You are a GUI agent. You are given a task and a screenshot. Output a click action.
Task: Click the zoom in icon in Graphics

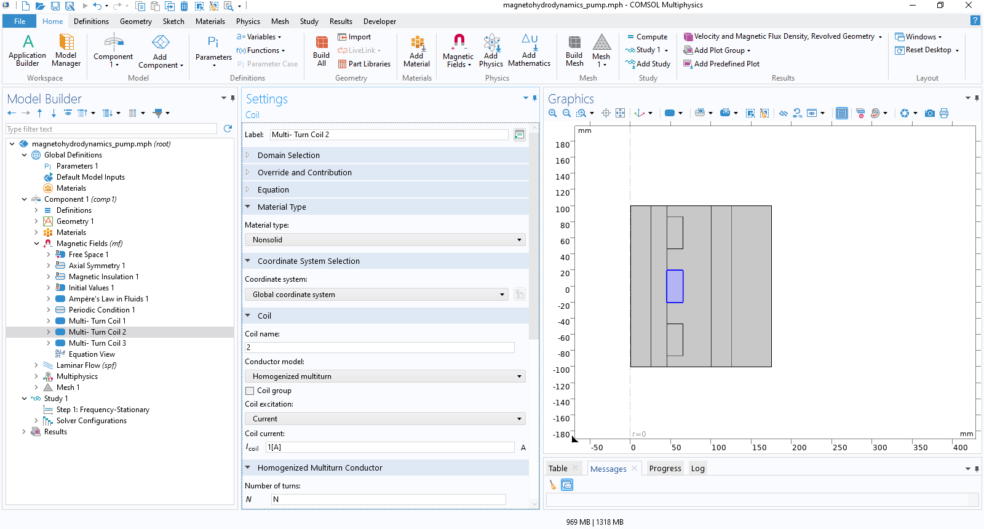pyautogui.click(x=552, y=113)
